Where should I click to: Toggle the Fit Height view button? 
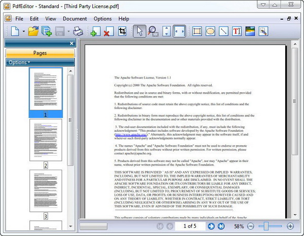tap(167, 31)
